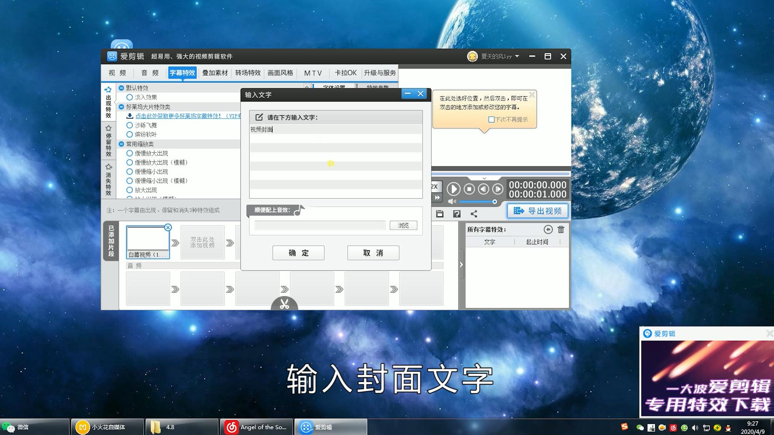
Task: Open the user account dropdown 夏天的风1yy
Action: click(517, 56)
